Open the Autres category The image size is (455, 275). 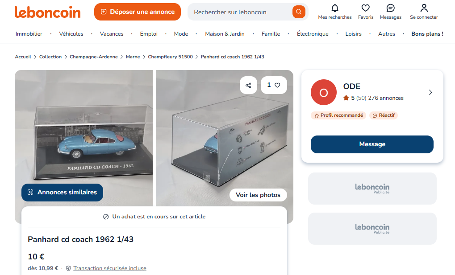coord(387,34)
